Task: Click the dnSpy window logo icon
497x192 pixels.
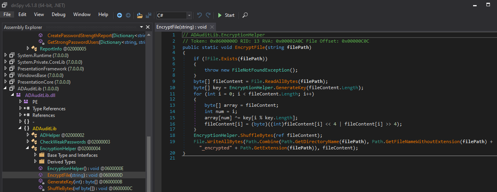Action: pos(5,4)
